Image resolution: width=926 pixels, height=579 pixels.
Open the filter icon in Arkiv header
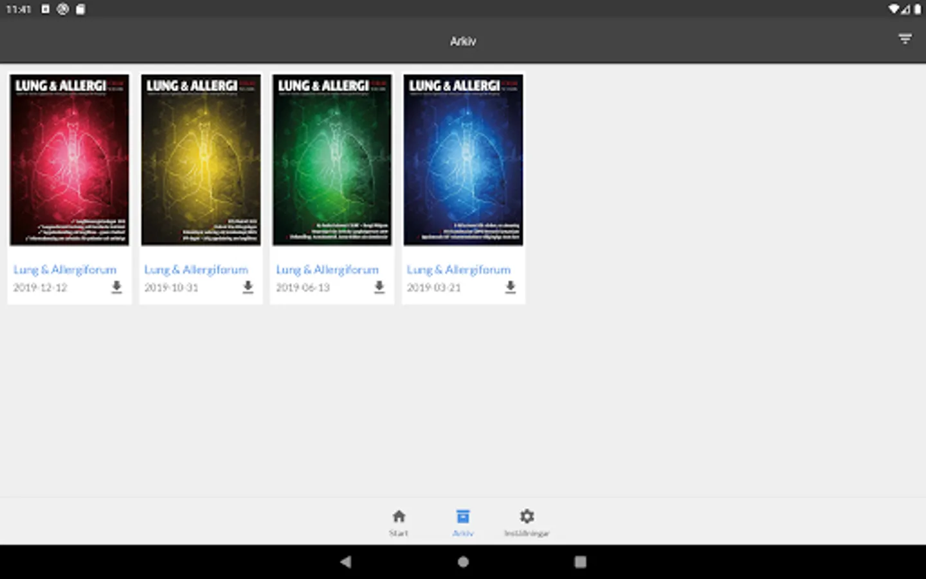(x=905, y=40)
